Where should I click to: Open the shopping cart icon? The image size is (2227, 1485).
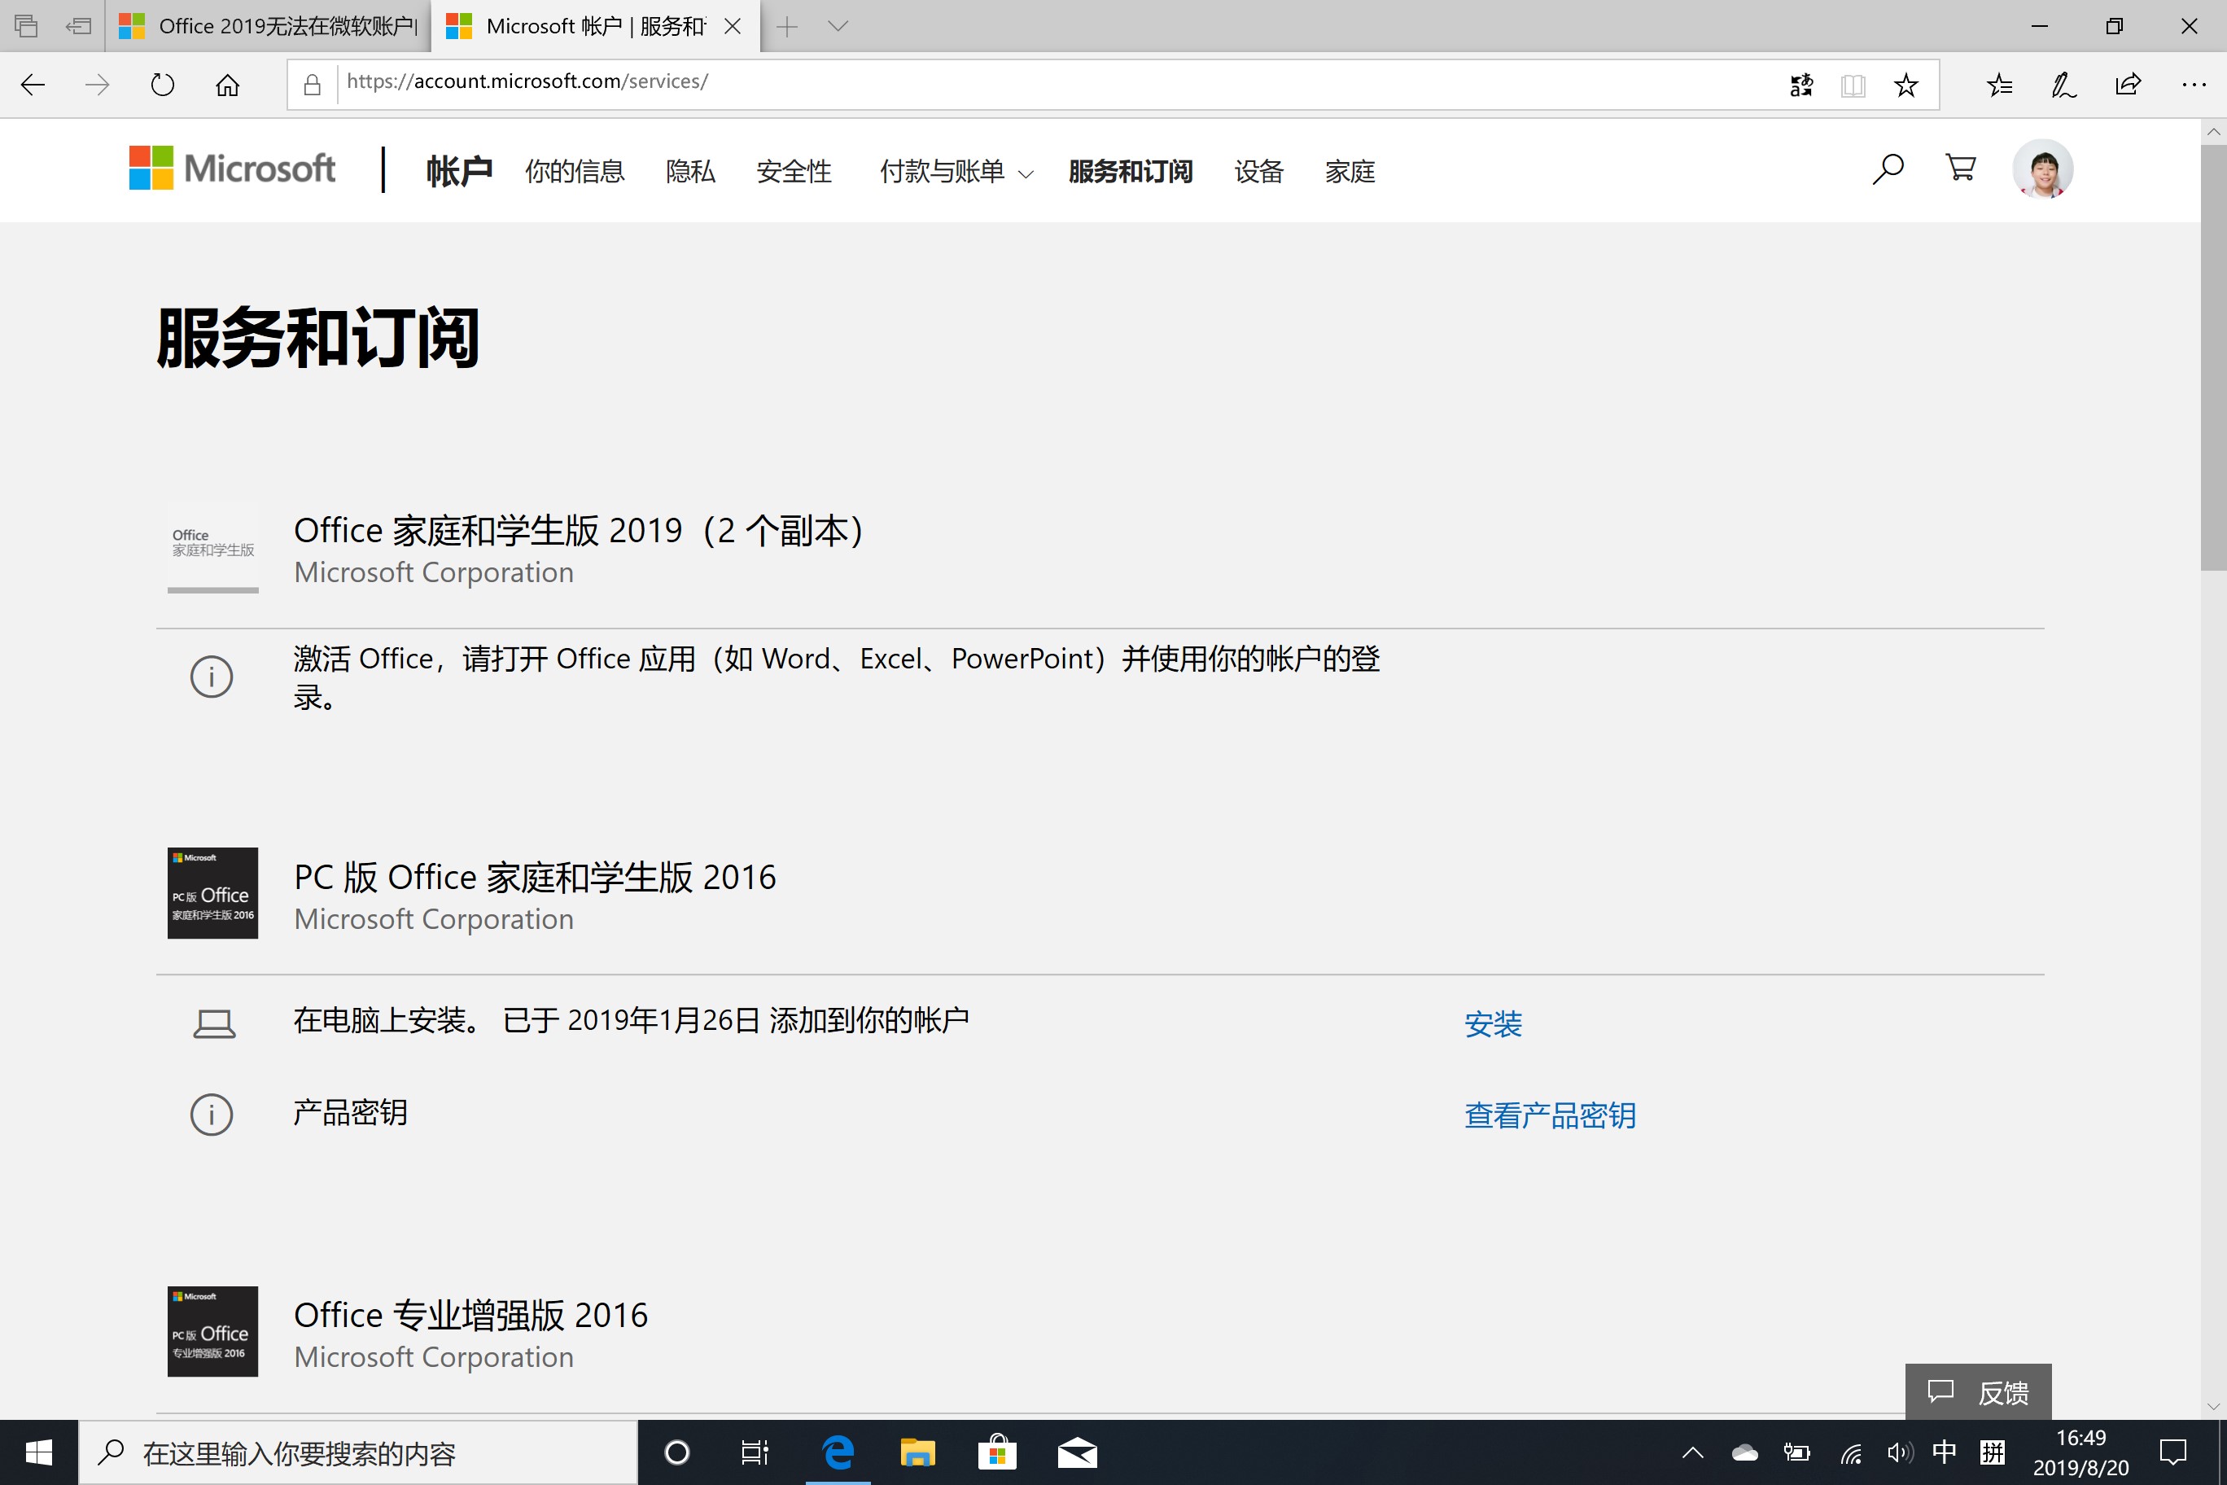point(1960,169)
